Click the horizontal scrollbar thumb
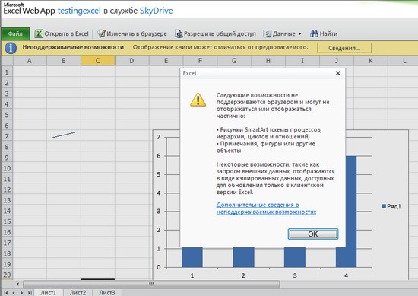418x296 pixels. pyautogui.click(x=151, y=284)
